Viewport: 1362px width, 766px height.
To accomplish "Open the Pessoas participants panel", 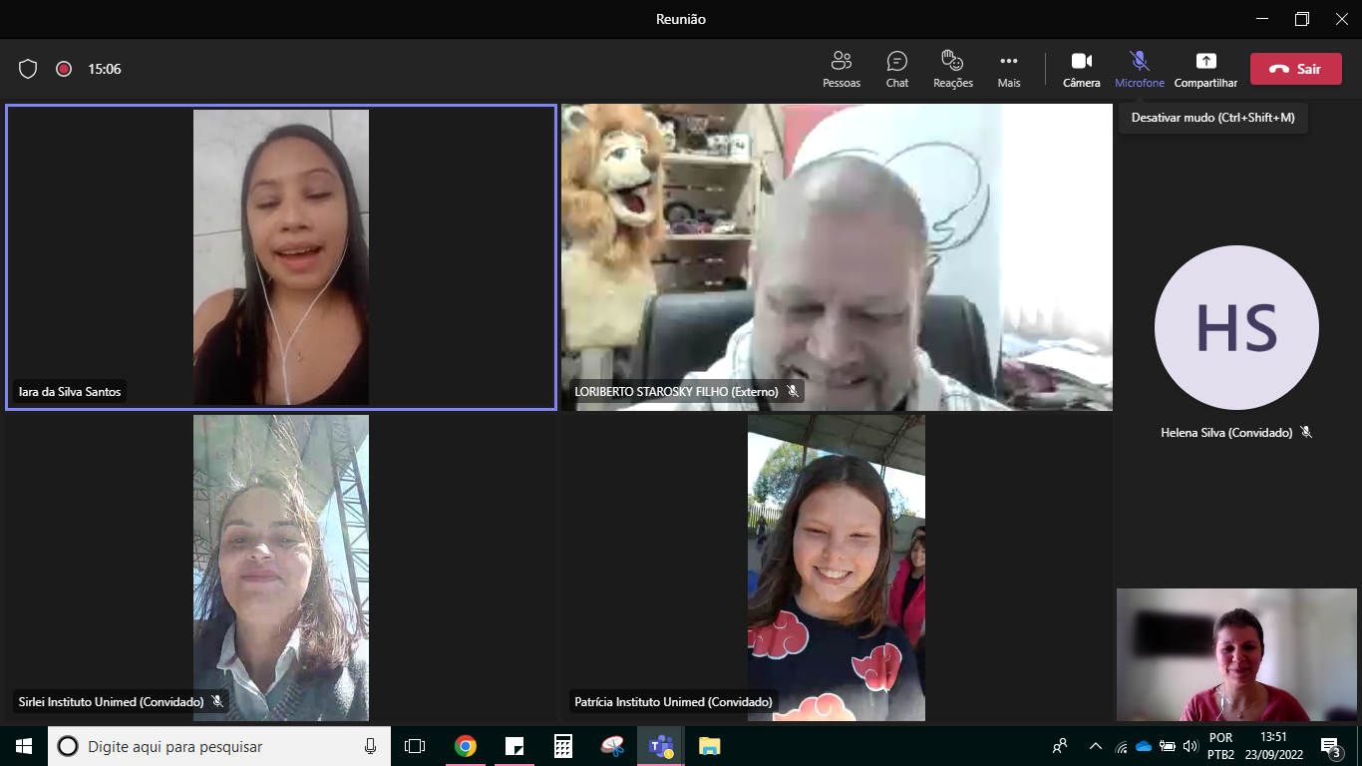I will (x=842, y=69).
